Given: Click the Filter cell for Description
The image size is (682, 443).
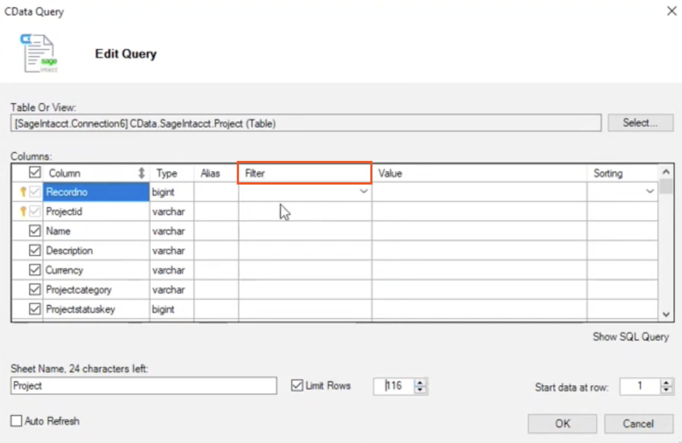Looking at the screenshot, I should (305, 251).
